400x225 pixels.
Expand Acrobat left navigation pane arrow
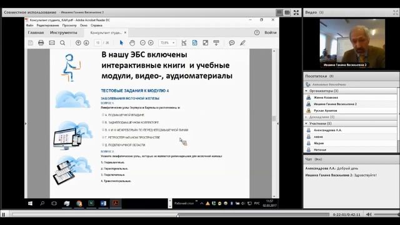pyautogui.click(x=26, y=124)
